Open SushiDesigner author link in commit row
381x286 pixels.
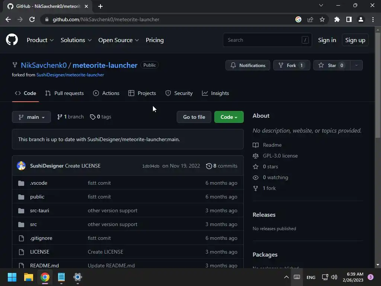click(47, 166)
